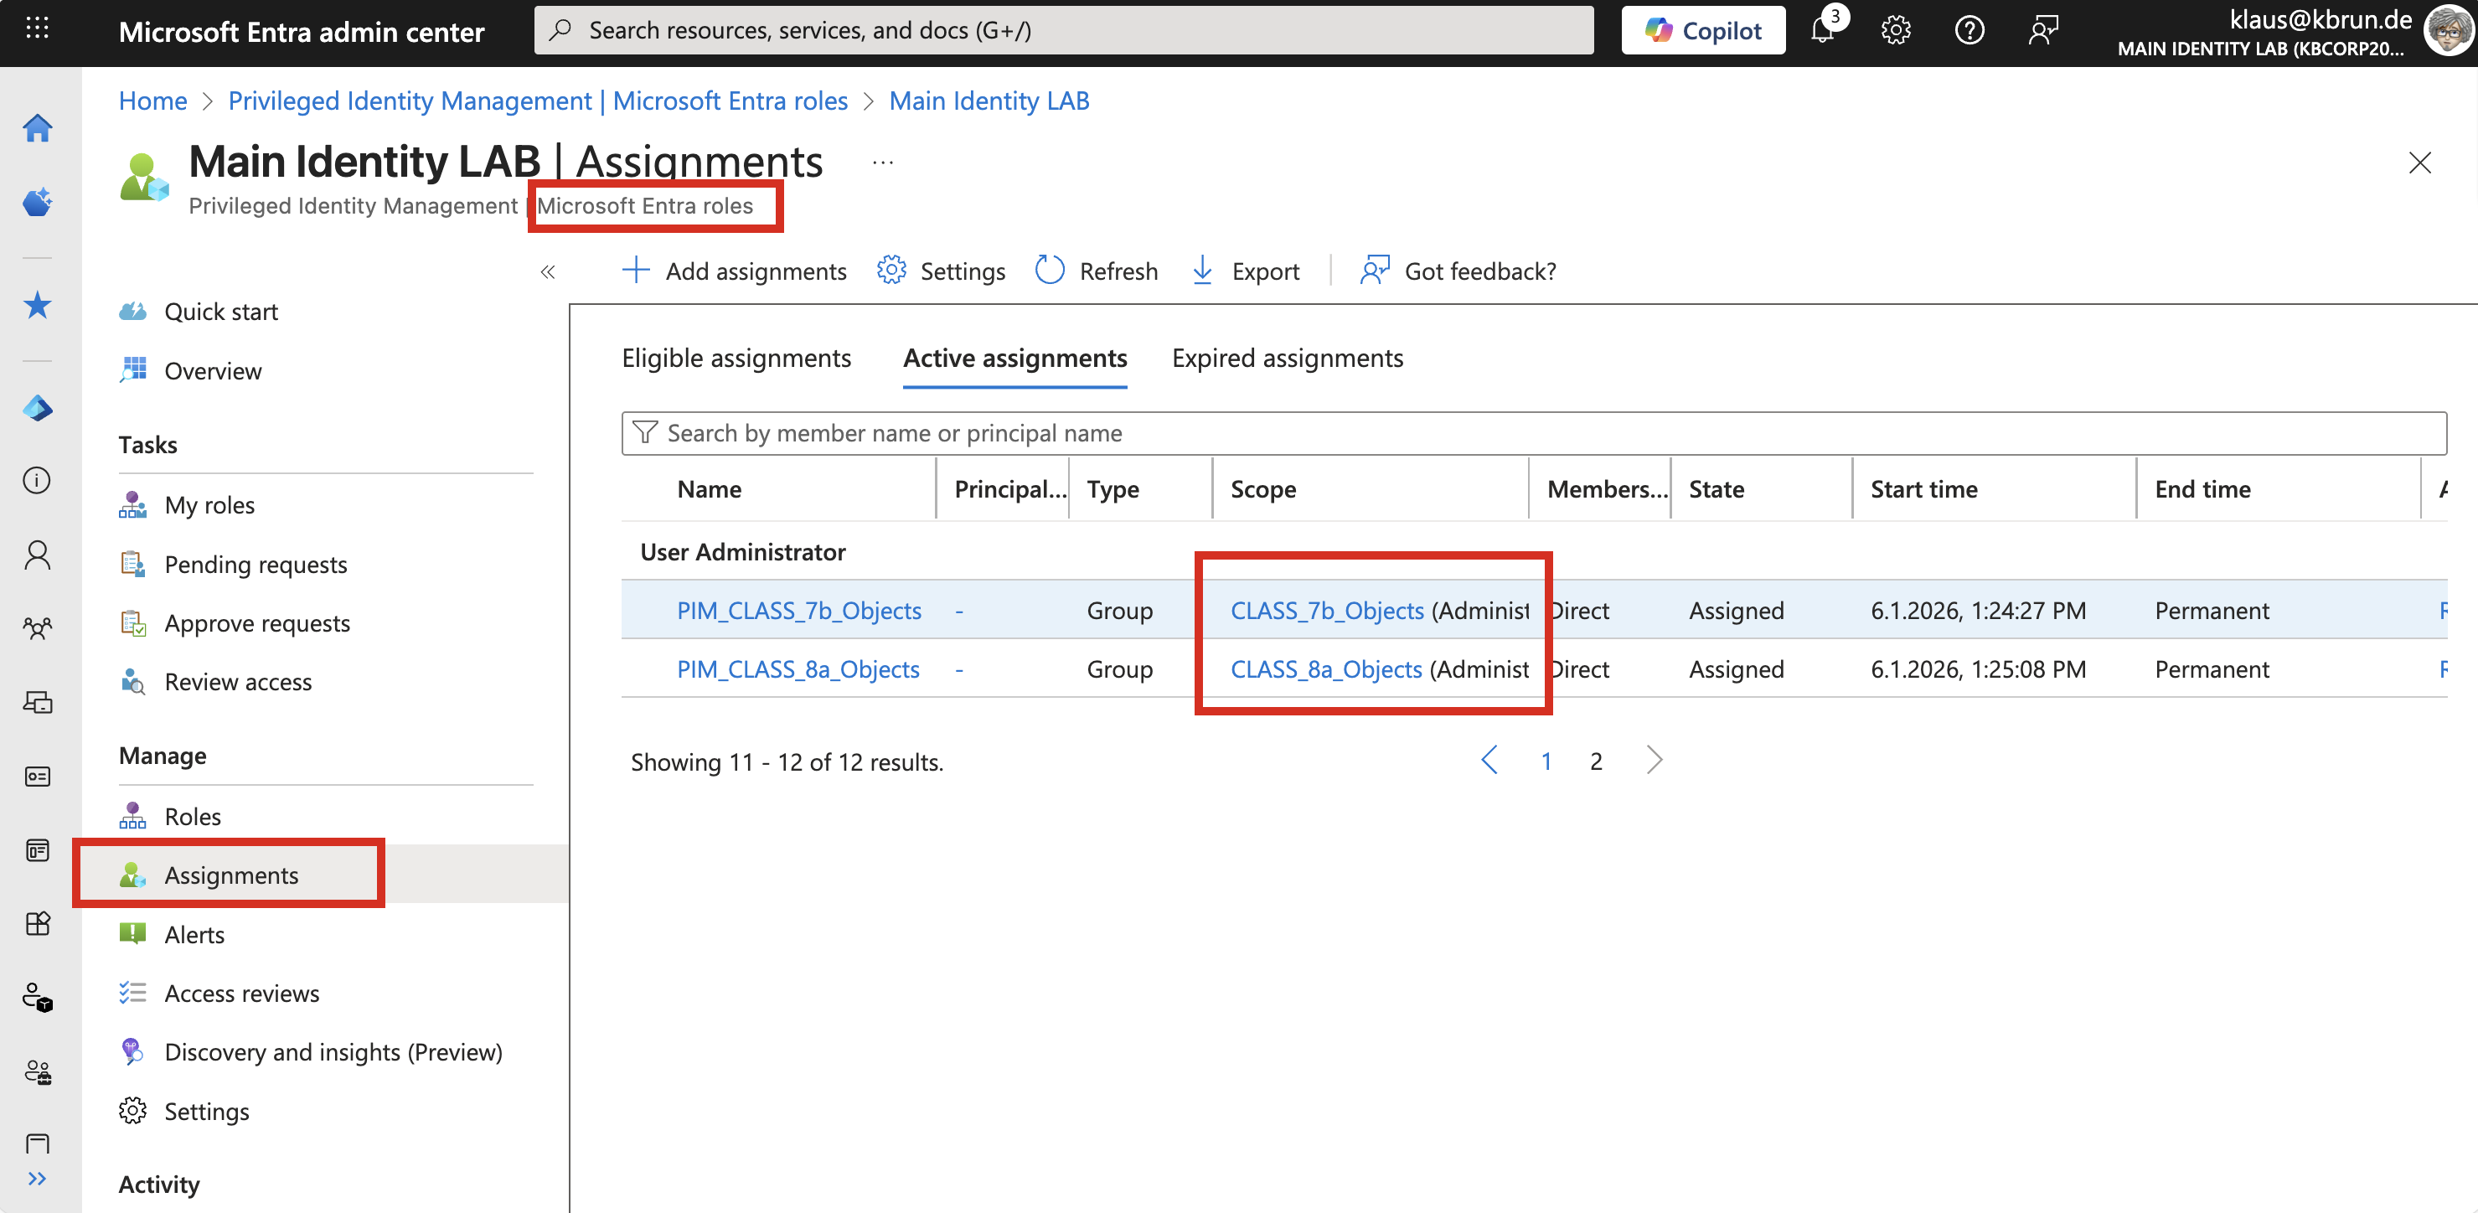This screenshot has width=2478, height=1213.
Task: Go to previous results page arrow
Action: [1490, 761]
